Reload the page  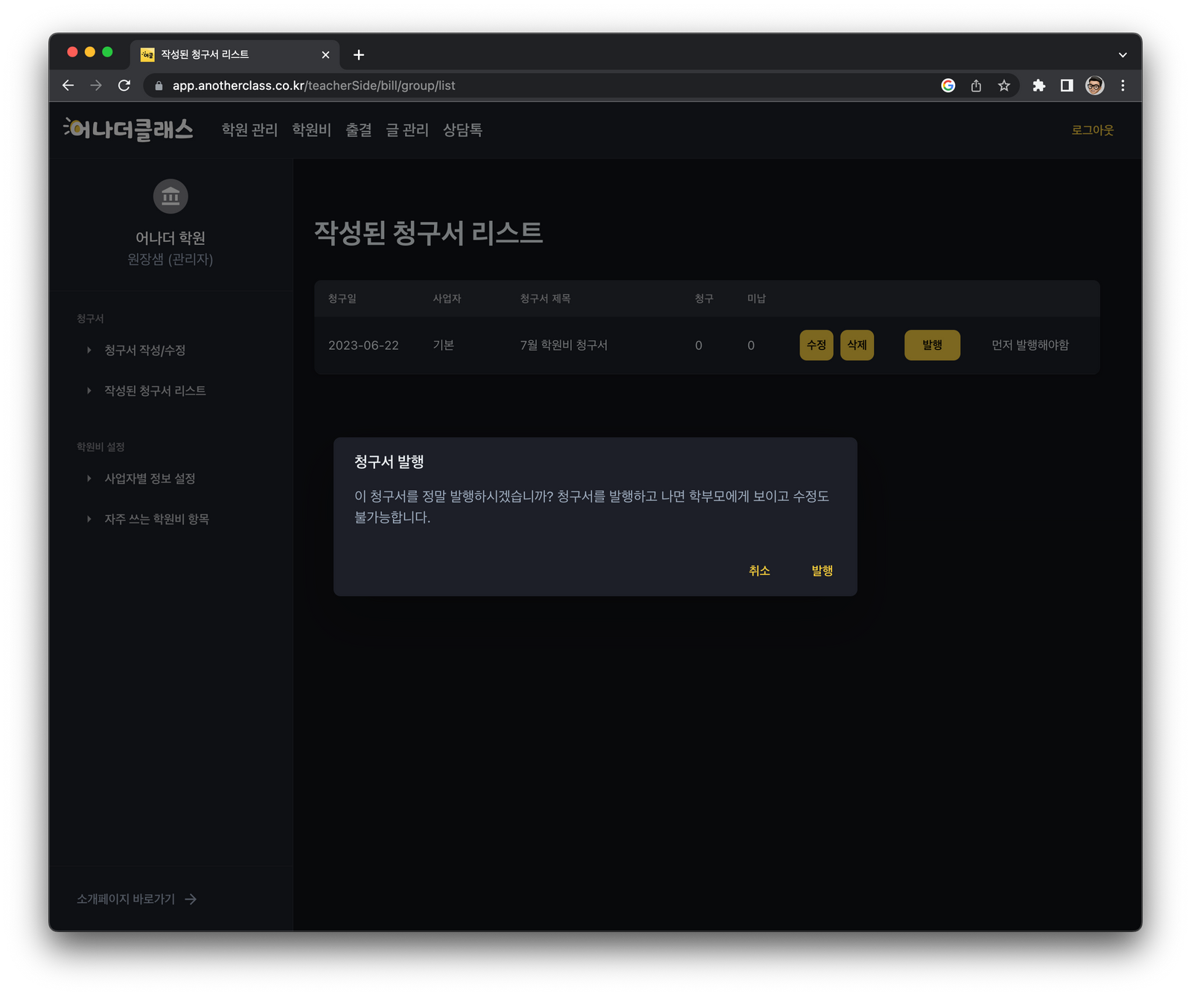click(124, 86)
